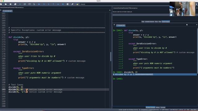Click the webcam video thumbnail overlay
The image size is (198, 111).
(182, 9)
